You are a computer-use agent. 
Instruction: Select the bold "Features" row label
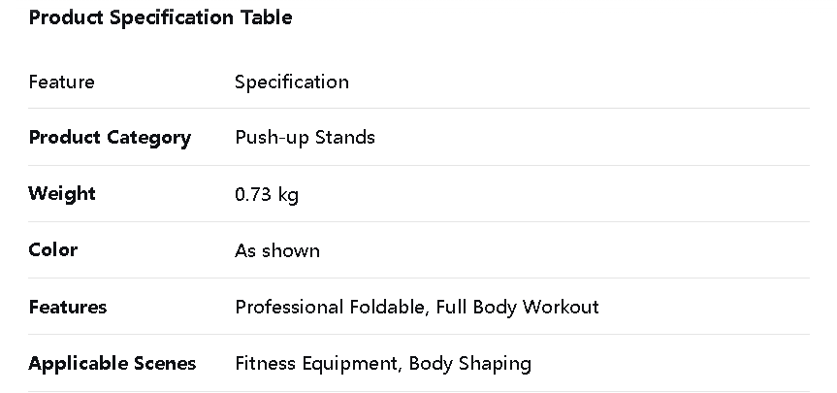68,307
